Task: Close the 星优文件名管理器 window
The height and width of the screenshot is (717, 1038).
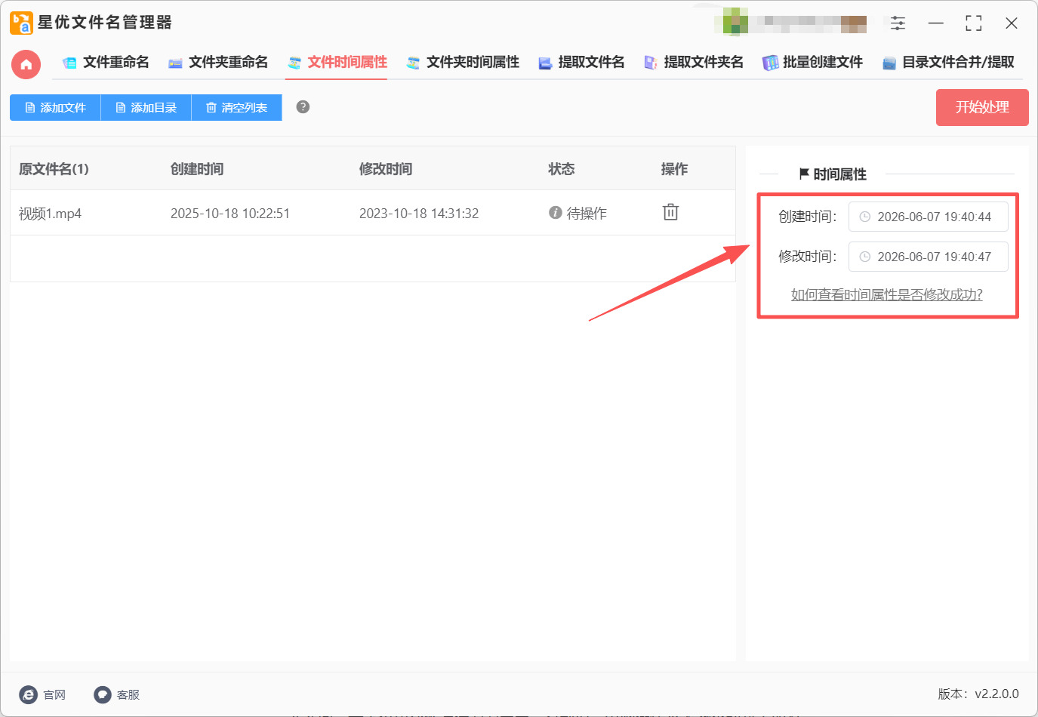Action: pos(1012,23)
